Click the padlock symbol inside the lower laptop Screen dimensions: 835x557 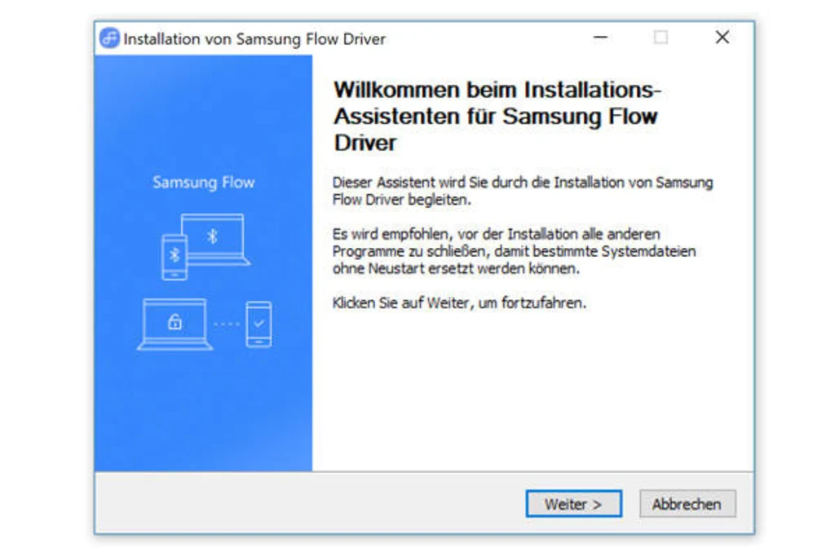click(x=175, y=321)
